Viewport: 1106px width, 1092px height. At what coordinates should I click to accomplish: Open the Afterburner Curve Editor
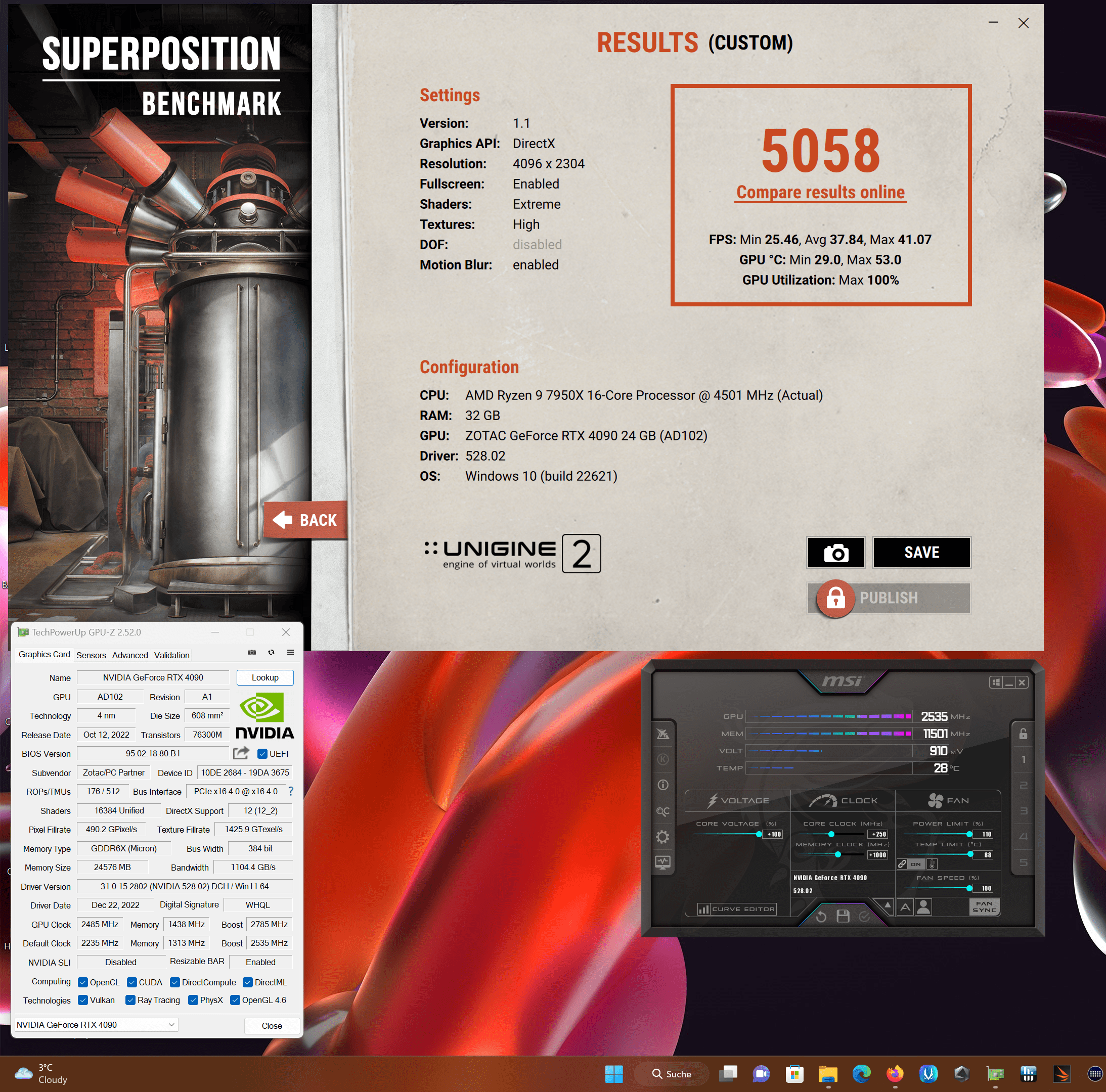[x=737, y=909]
